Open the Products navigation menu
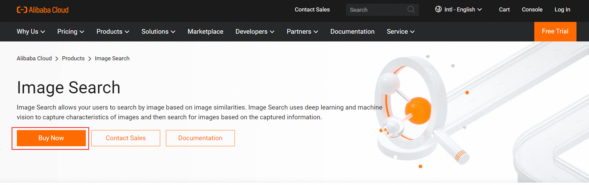Screen dimensions: 589x185 [x=113, y=31]
